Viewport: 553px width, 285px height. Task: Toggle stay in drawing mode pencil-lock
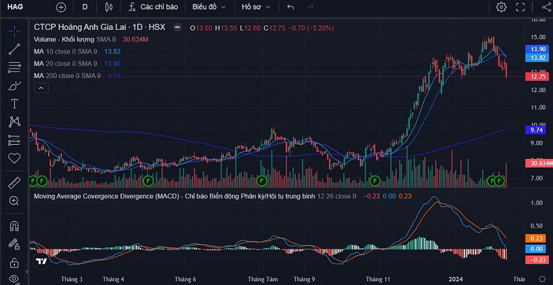click(14, 244)
